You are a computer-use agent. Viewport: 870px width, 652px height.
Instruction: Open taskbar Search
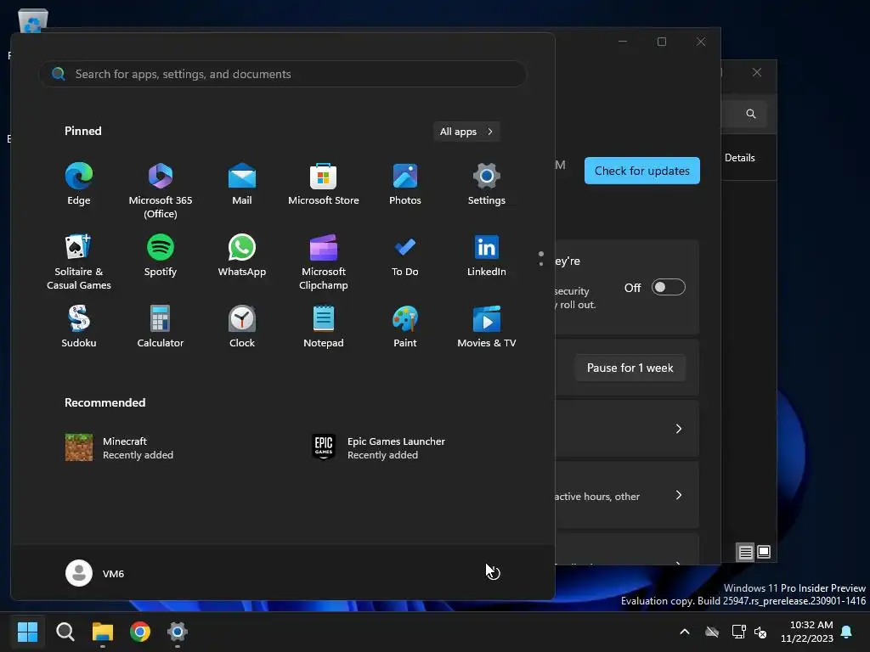[65, 632]
